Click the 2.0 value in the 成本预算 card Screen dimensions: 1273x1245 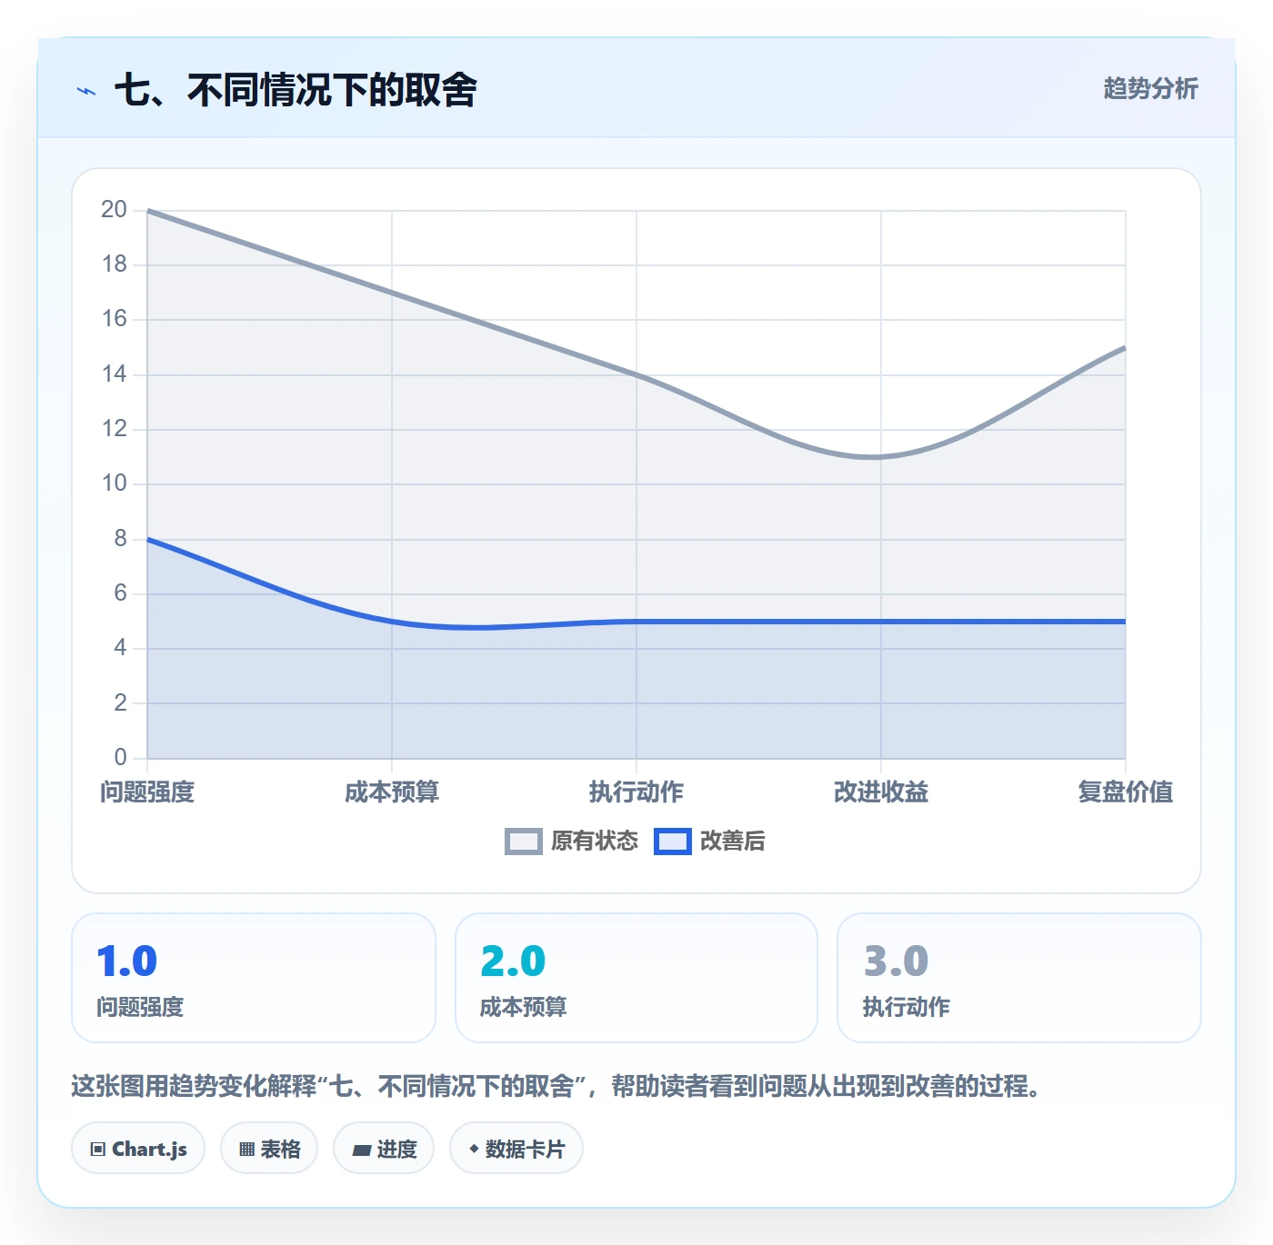[x=513, y=961]
